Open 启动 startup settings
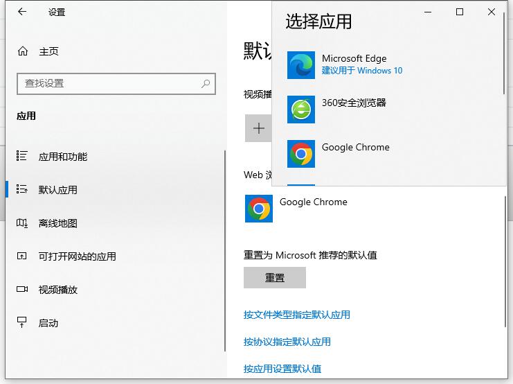The image size is (513, 384). pyautogui.click(x=48, y=323)
